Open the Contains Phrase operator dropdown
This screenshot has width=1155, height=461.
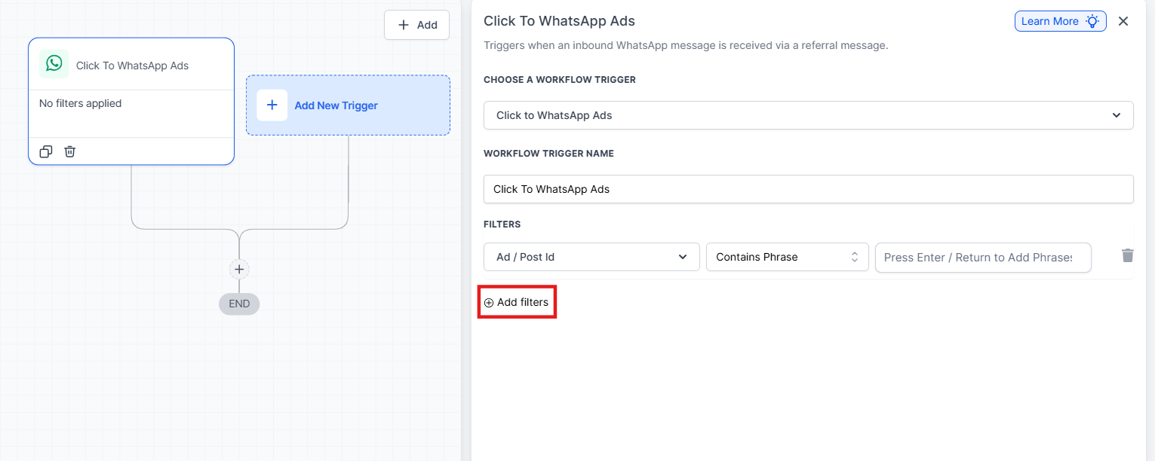tap(787, 257)
